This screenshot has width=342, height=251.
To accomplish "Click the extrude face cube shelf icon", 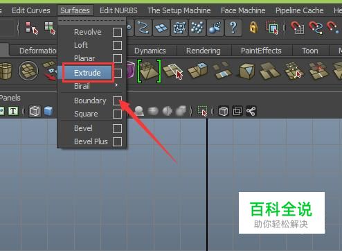I will pos(198,70).
